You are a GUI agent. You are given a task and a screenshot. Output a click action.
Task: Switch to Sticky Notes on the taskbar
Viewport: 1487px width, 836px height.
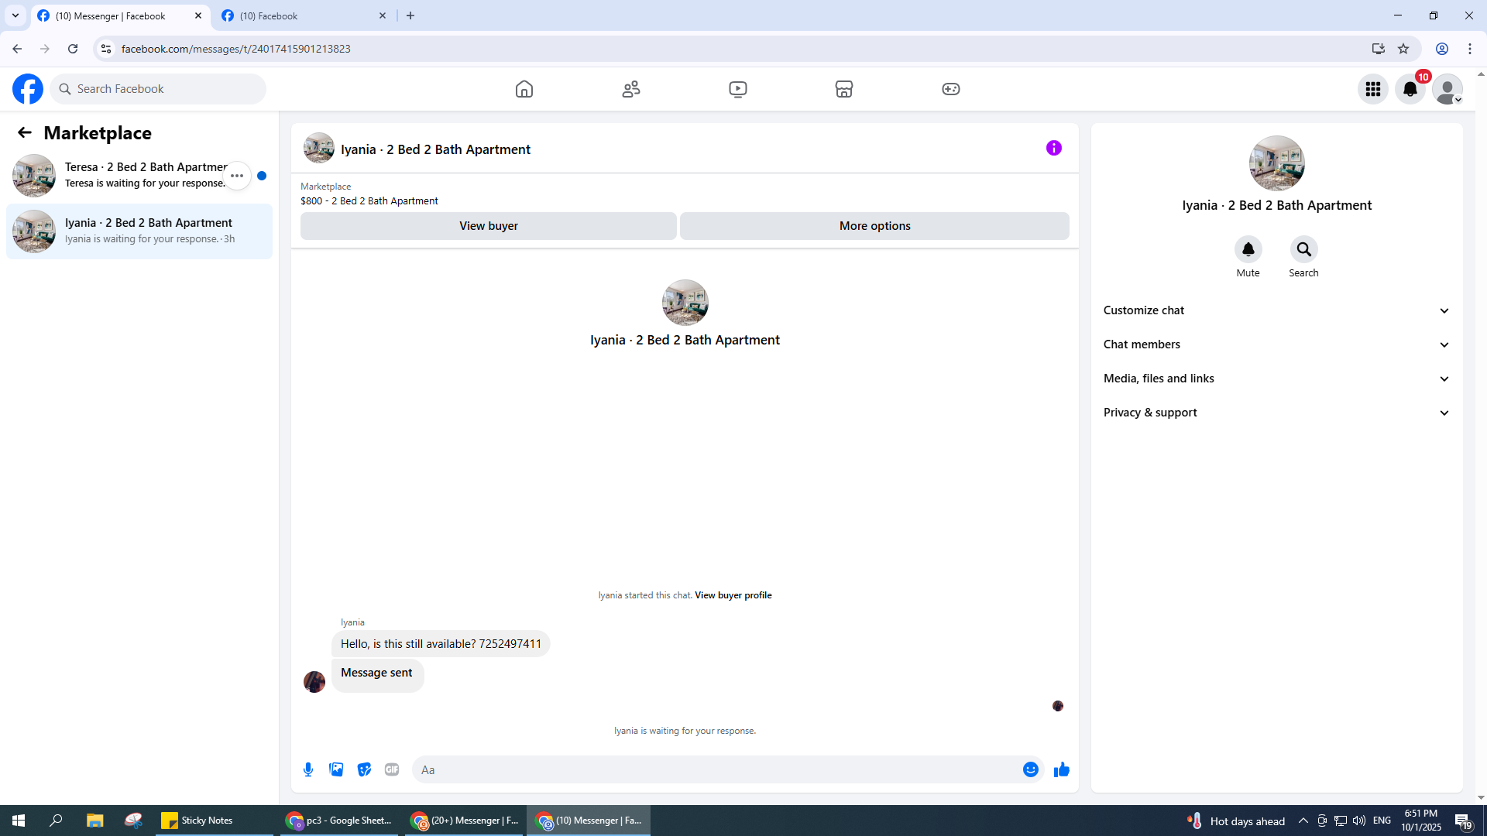213,821
